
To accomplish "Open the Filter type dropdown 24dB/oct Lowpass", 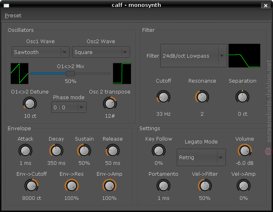I will (x=194, y=56).
